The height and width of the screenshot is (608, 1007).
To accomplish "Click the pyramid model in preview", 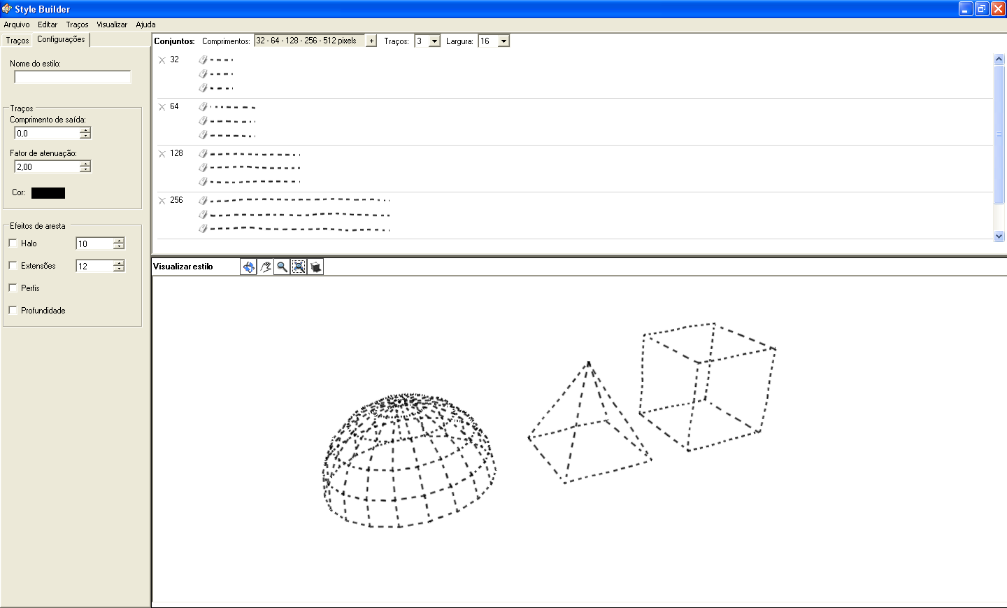I will click(590, 423).
